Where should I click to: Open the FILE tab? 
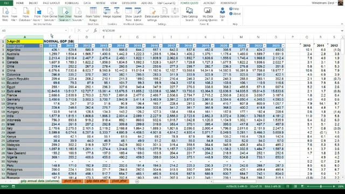6,3
